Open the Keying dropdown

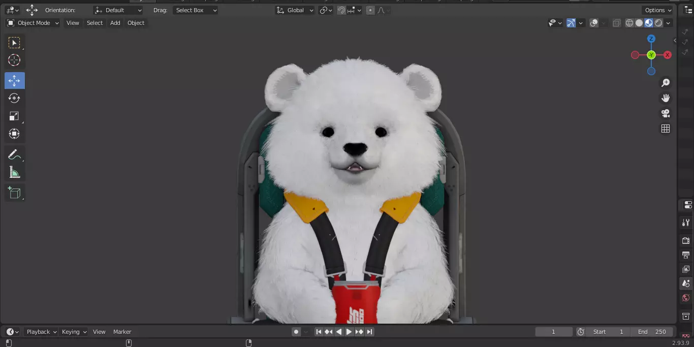coord(74,332)
